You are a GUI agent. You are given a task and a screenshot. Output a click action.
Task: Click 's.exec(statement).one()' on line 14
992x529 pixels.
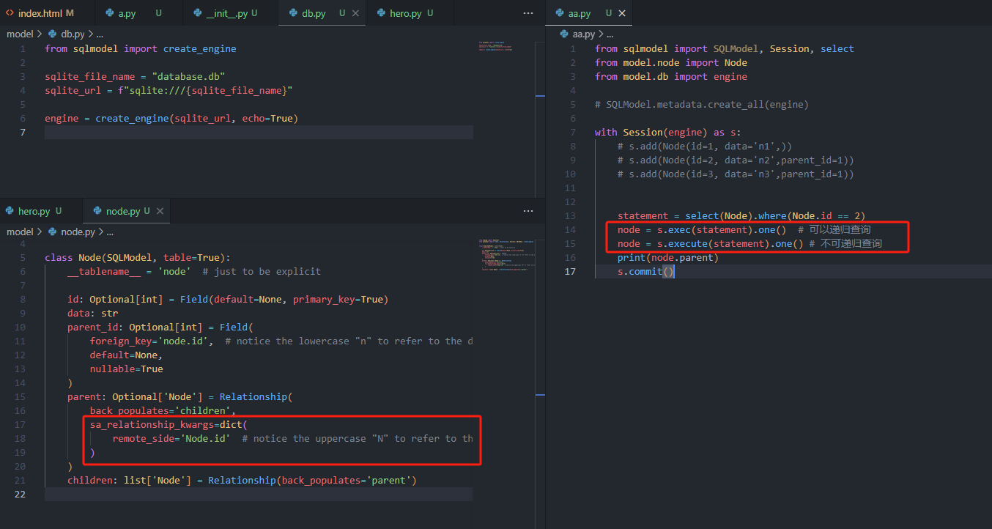(722, 229)
